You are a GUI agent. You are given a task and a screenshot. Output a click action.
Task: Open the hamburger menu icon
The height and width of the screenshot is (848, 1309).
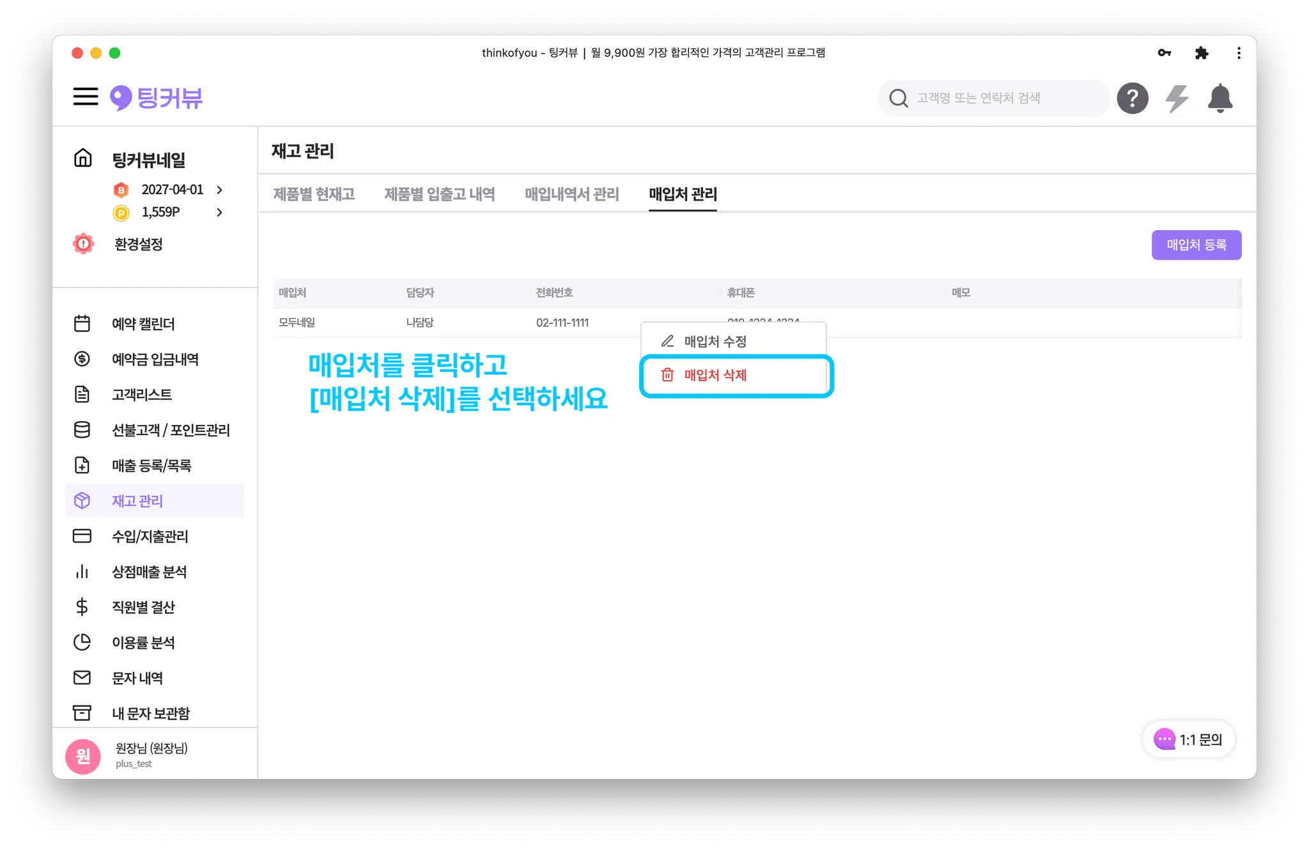click(85, 97)
